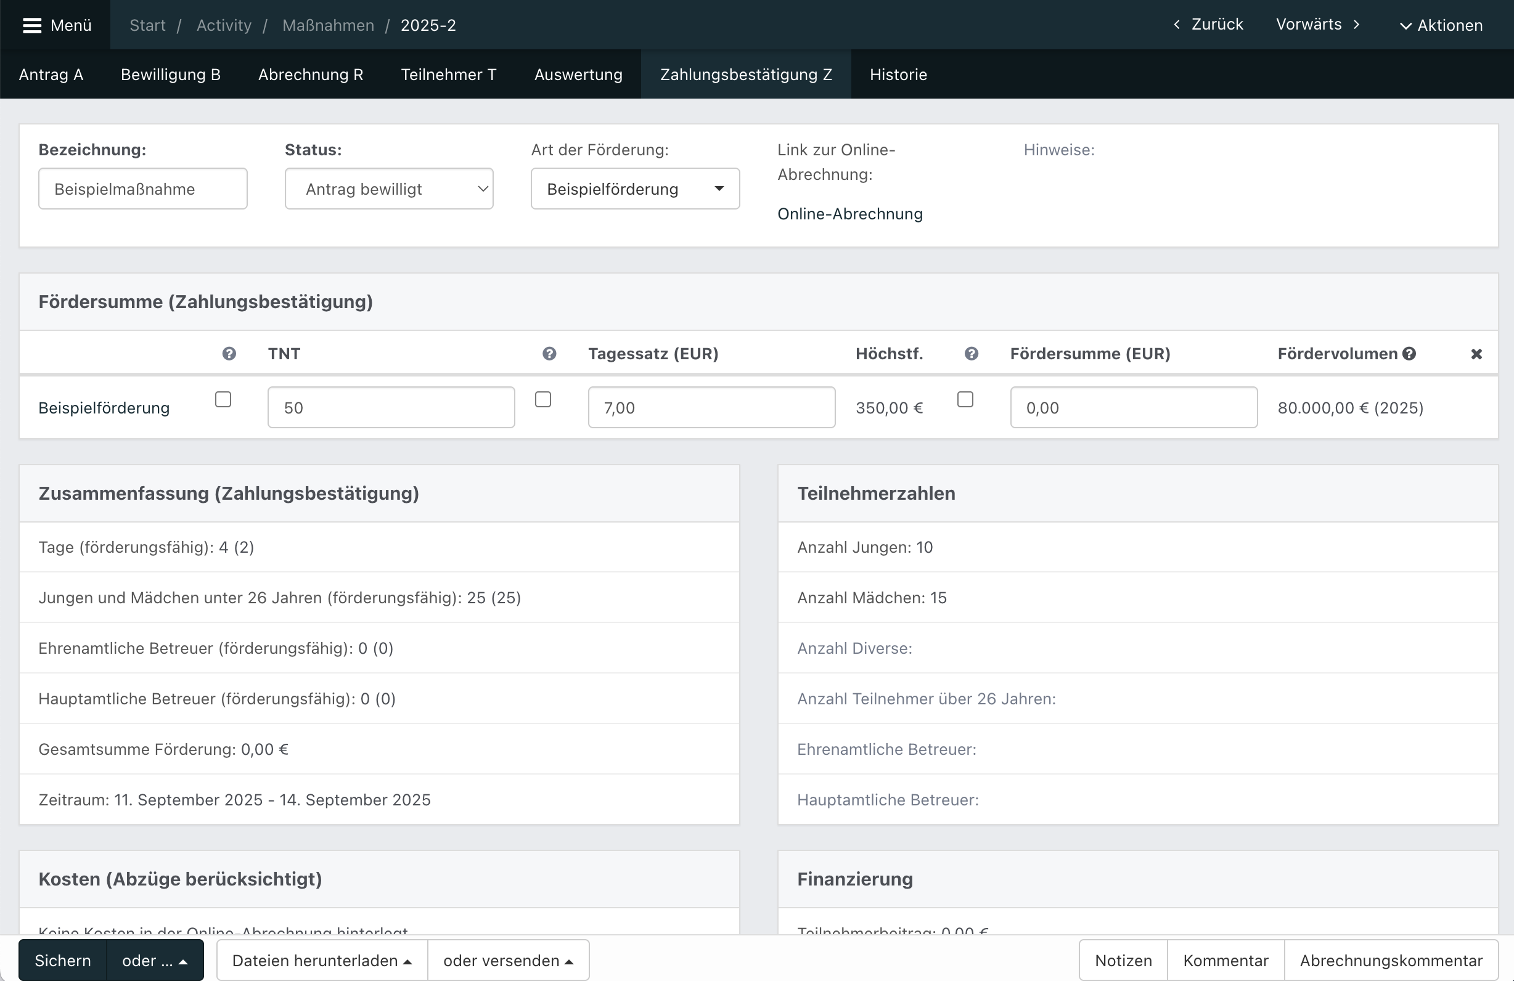
Task: Click 'Anzahl Mädchen: 15' row
Action: tap(1138, 598)
